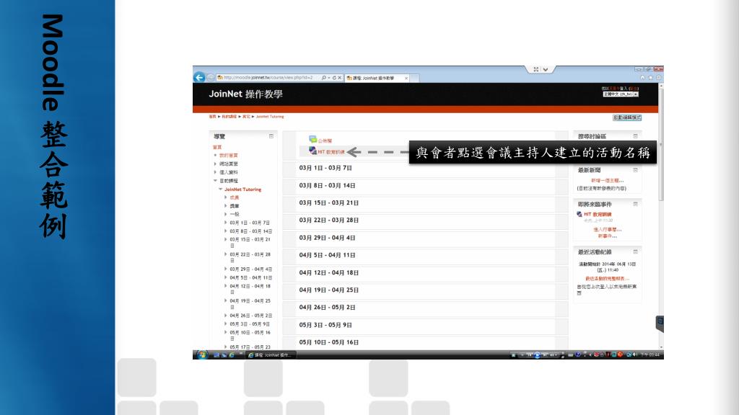Click the refresh icon in the address bar

pyautogui.click(x=334, y=78)
